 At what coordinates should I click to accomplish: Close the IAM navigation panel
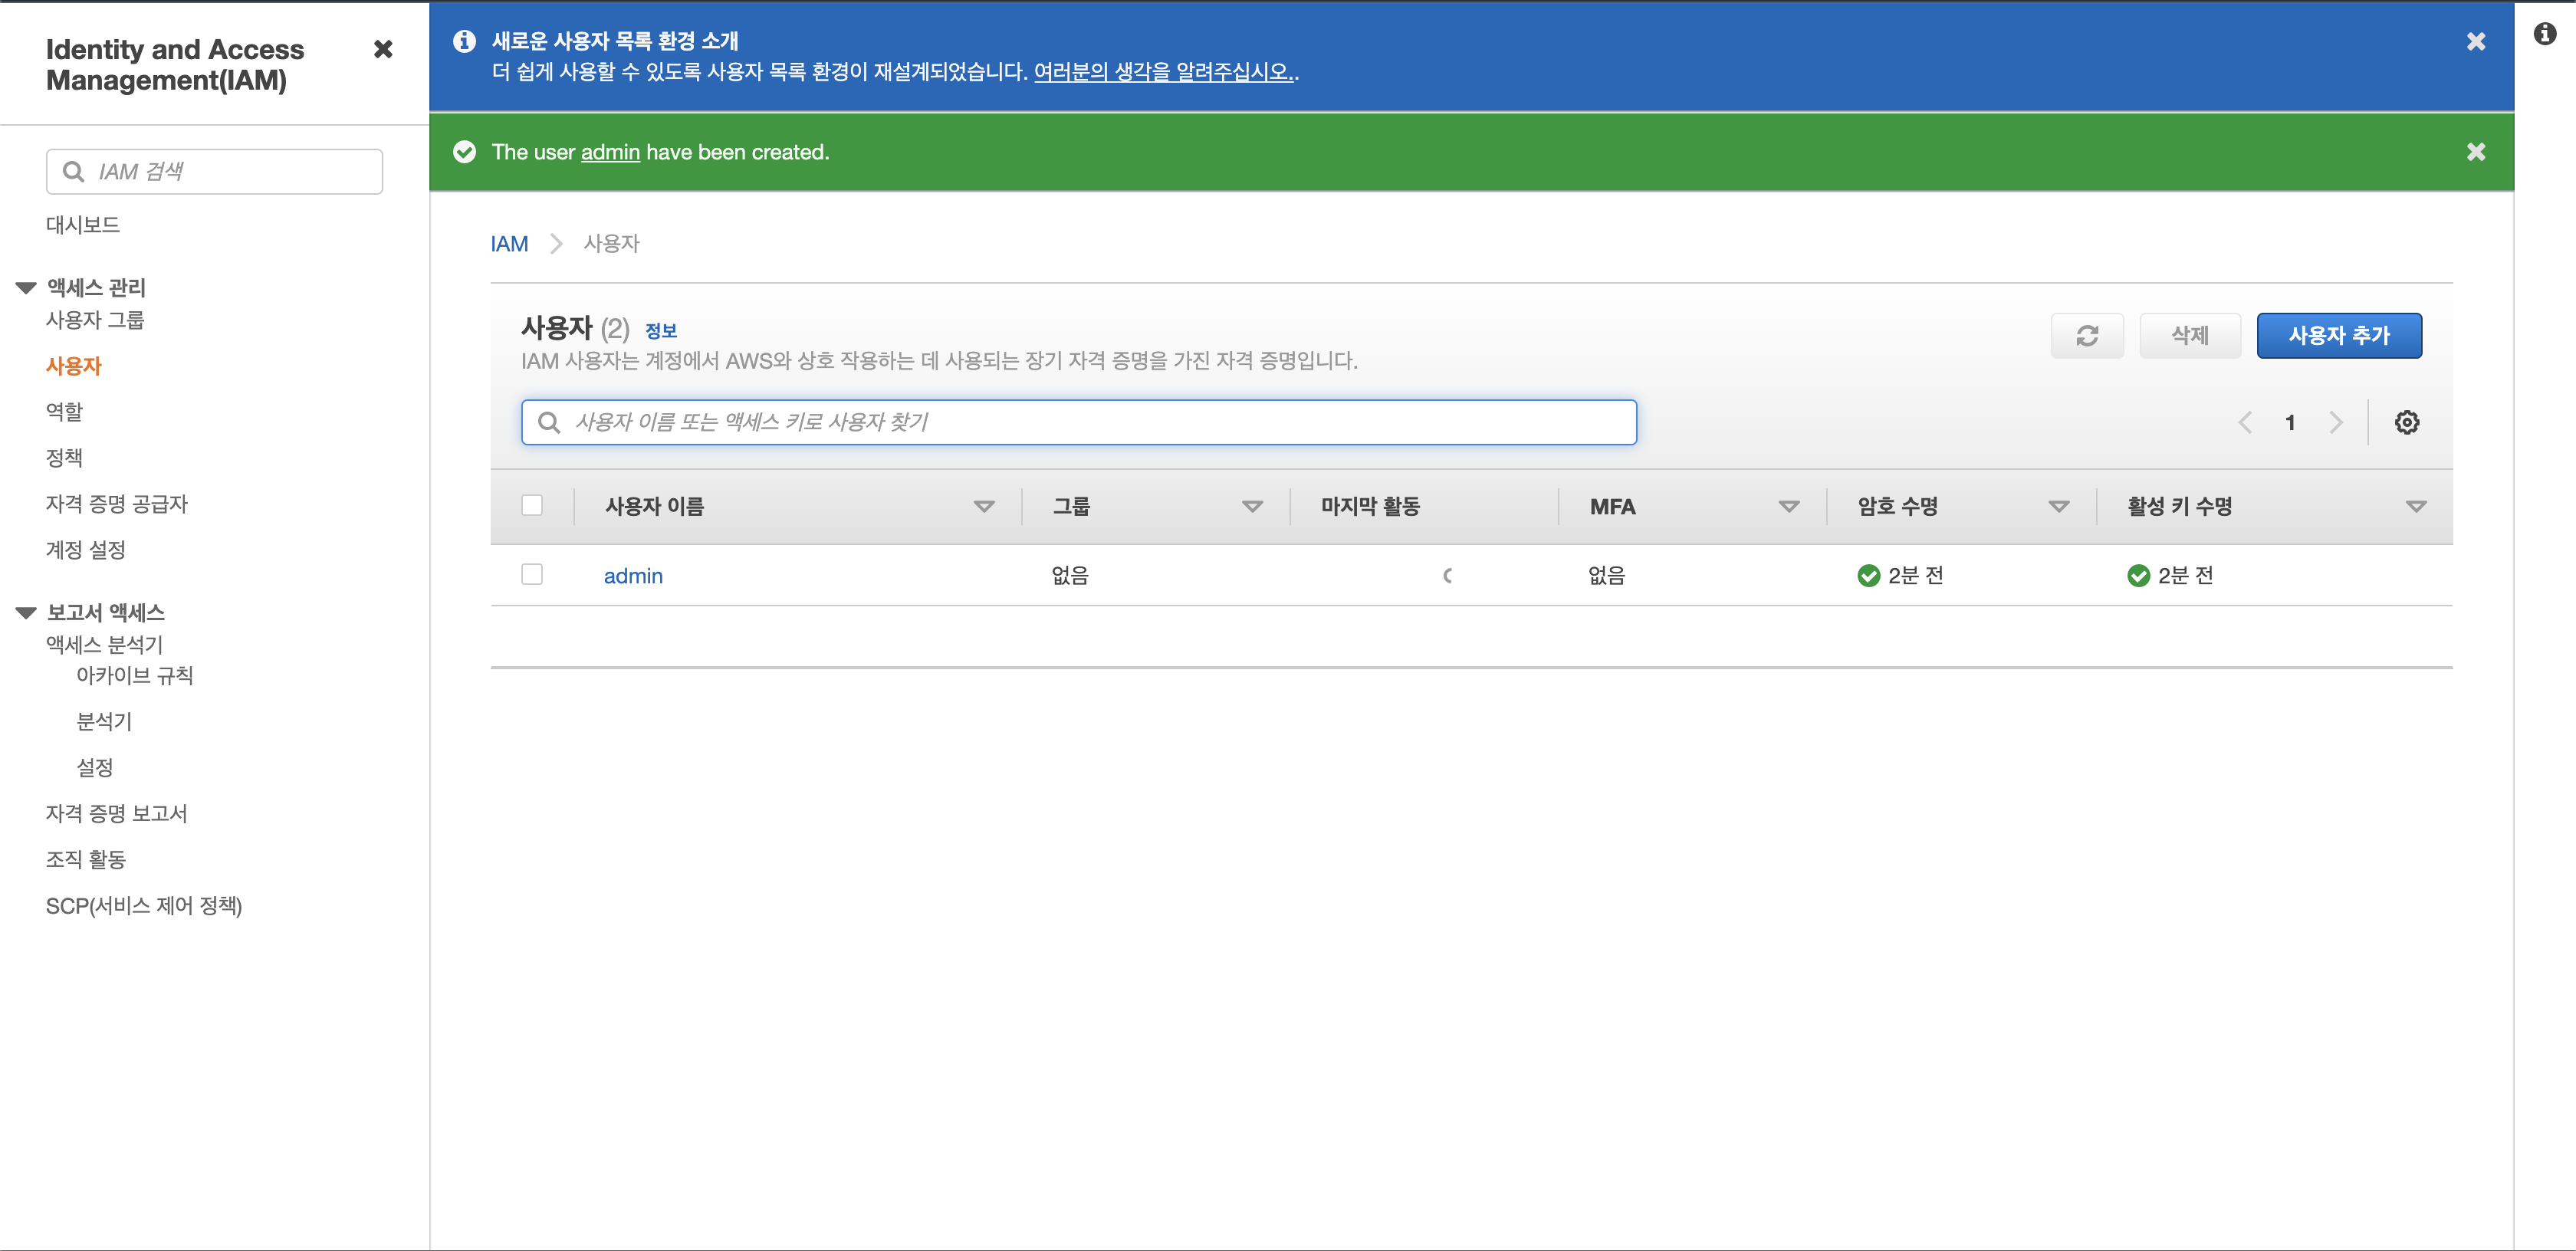(383, 49)
